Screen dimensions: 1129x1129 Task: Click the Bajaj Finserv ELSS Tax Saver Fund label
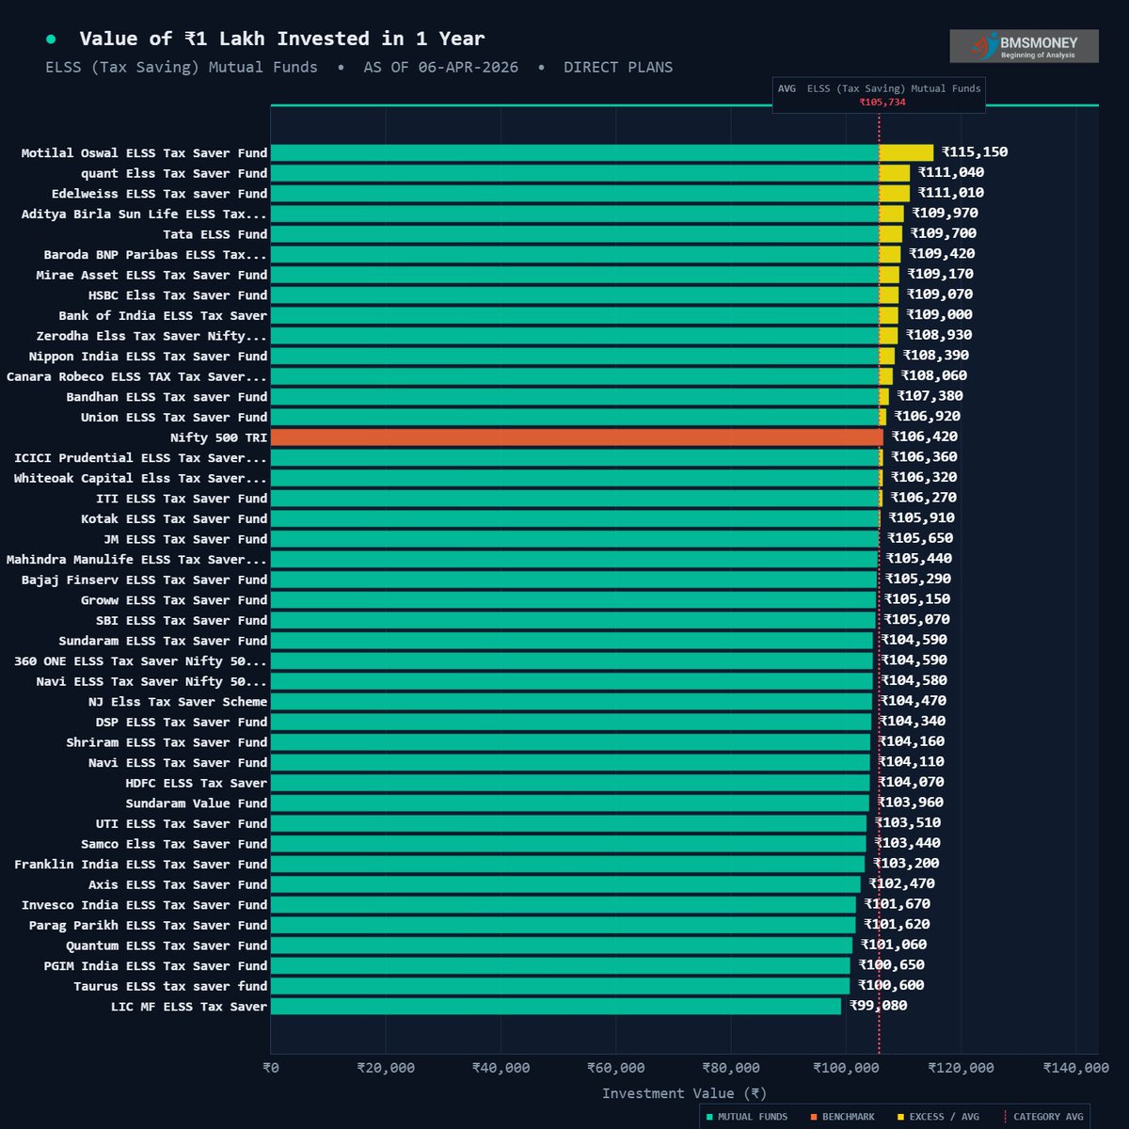click(144, 580)
